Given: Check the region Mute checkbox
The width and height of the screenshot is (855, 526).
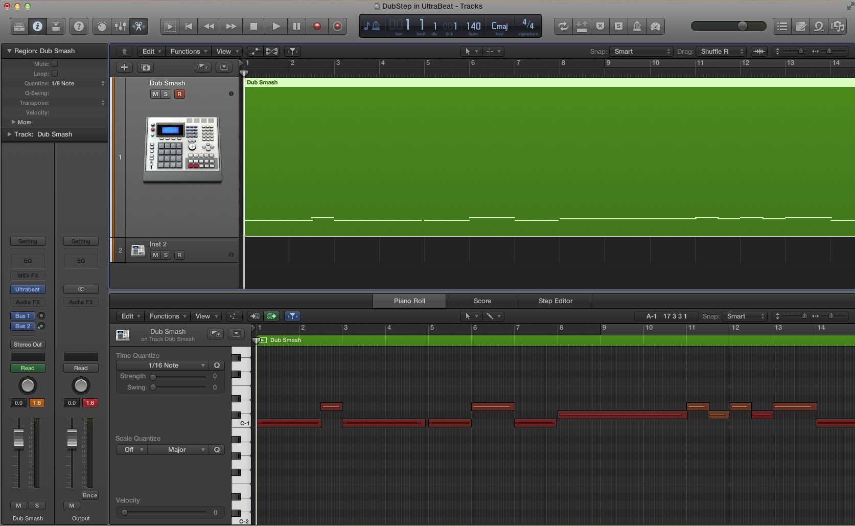Looking at the screenshot, I should click(x=55, y=64).
